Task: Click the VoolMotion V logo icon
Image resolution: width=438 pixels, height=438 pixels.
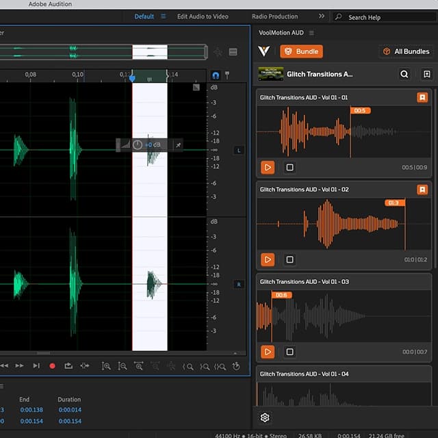Action: [x=263, y=51]
